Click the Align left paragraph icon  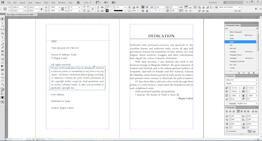(x=227, y=111)
